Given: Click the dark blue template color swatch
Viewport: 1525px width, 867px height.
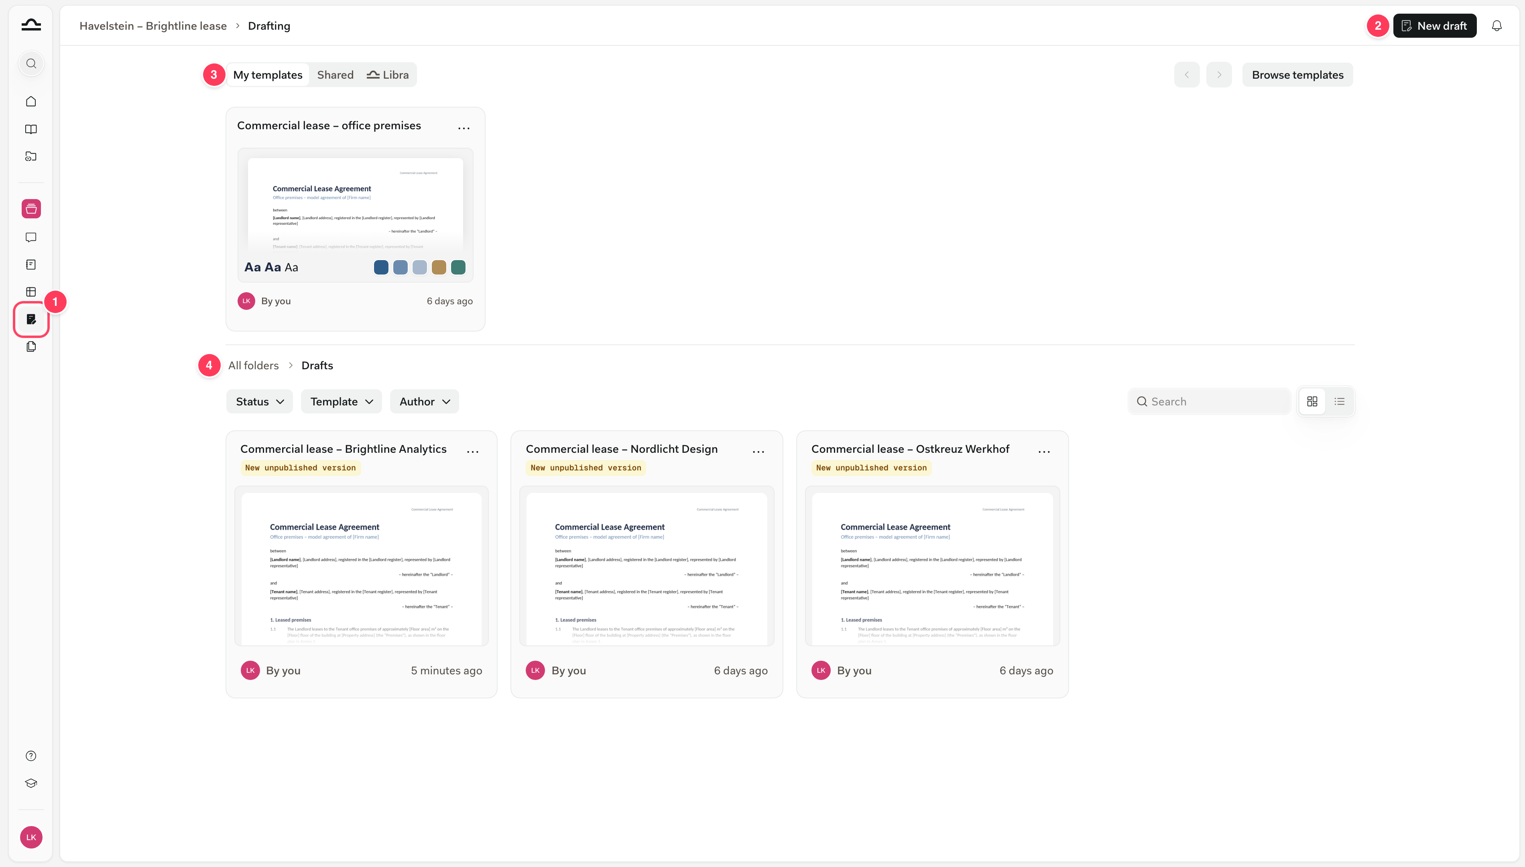Looking at the screenshot, I should coord(381,267).
